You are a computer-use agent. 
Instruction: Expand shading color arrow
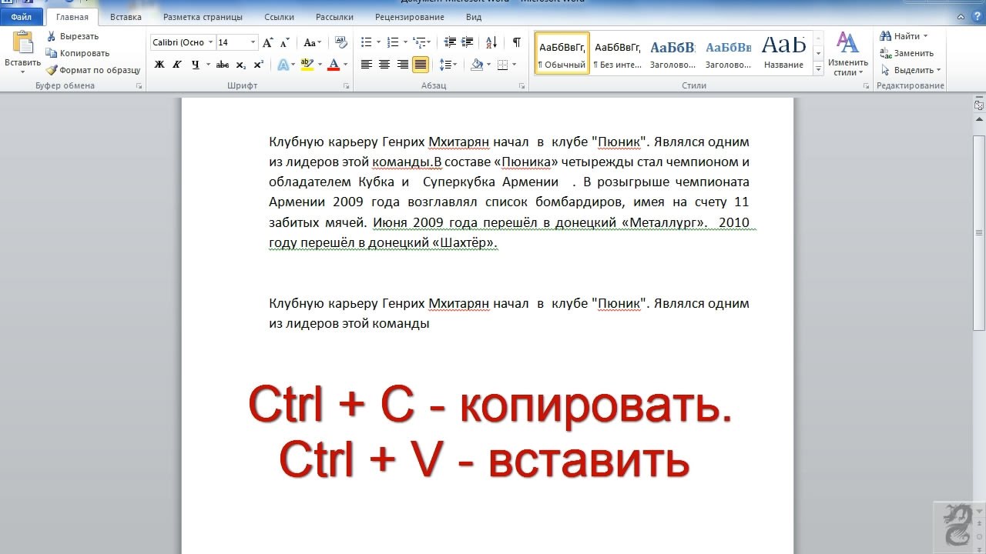tap(488, 65)
